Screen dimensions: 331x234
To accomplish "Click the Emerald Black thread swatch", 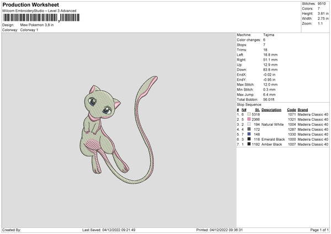I will click(x=249, y=139).
